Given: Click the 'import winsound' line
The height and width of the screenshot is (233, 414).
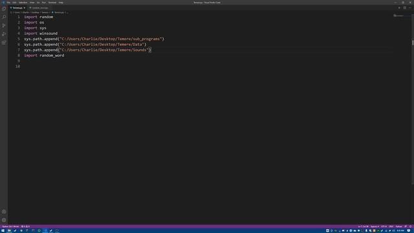Looking at the screenshot, I should (41, 34).
